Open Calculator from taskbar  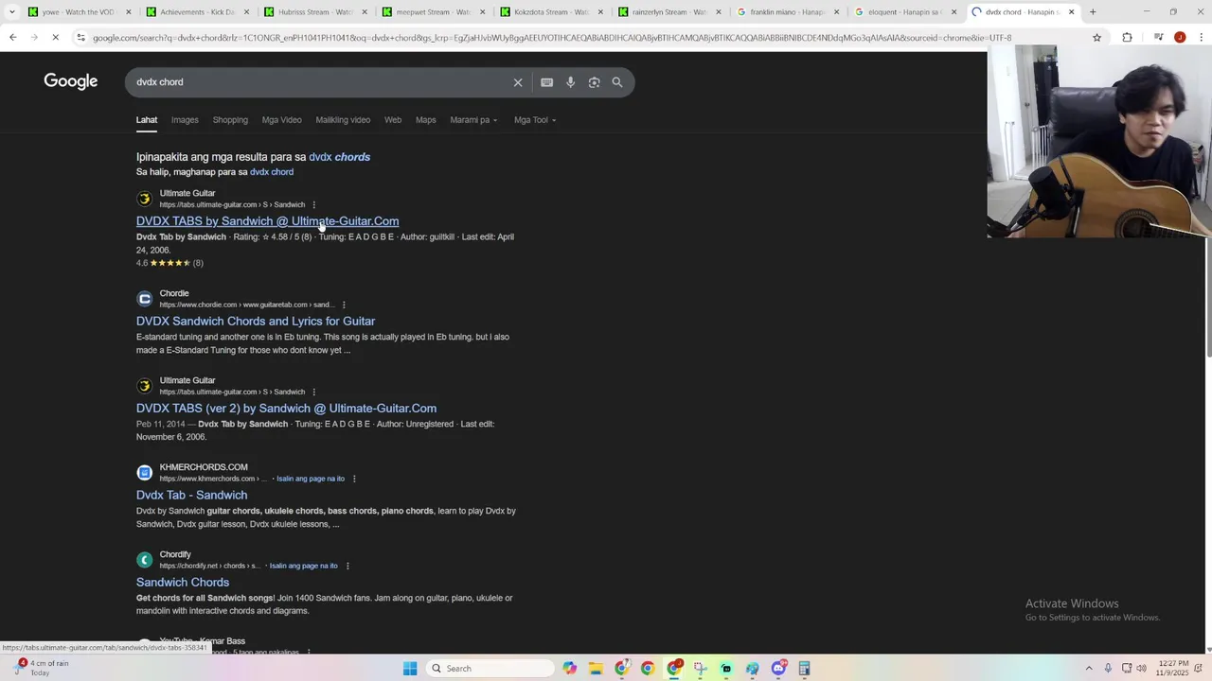(804, 668)
